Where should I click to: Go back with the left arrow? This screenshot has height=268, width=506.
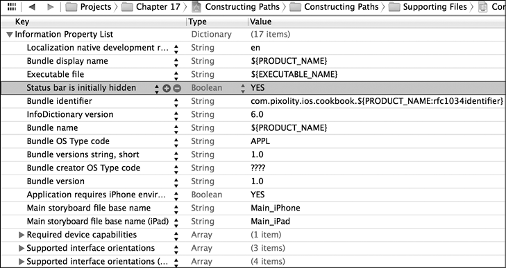pos(32,7)
